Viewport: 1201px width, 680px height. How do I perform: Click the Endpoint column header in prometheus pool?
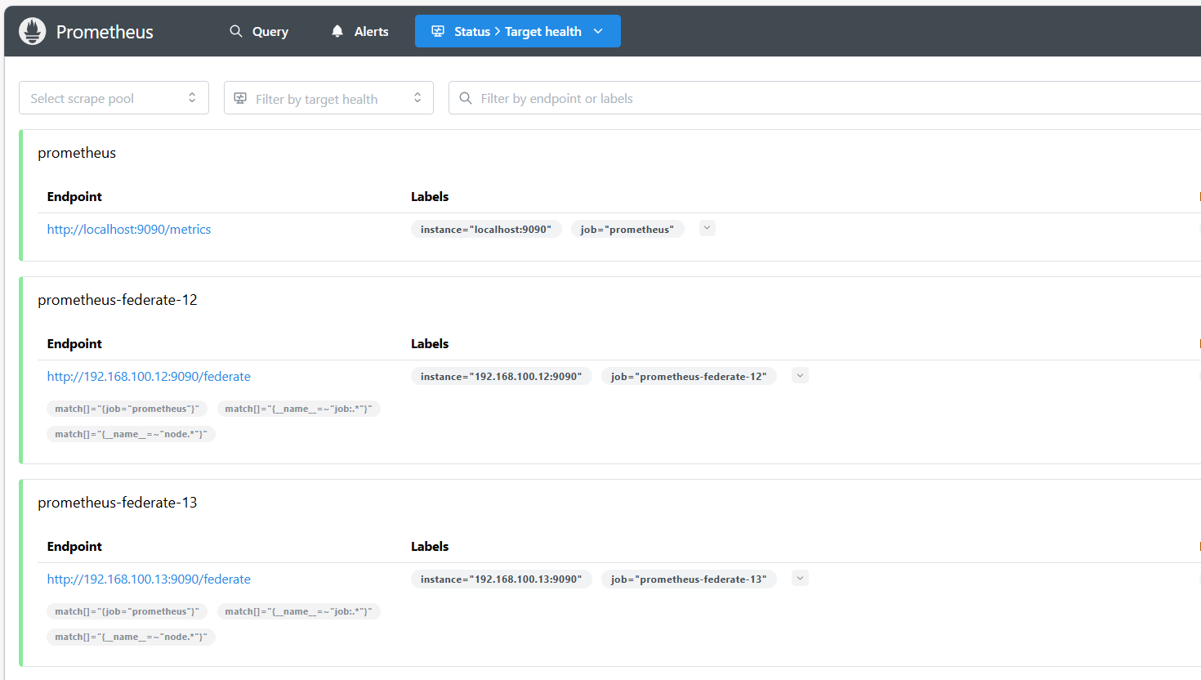tap(74, 197)
